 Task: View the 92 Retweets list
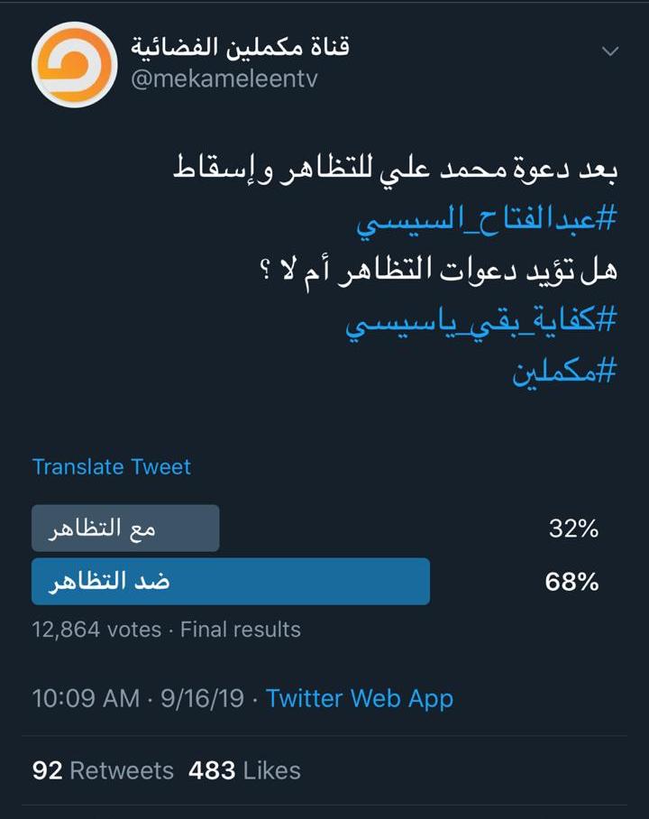(103, 770)
